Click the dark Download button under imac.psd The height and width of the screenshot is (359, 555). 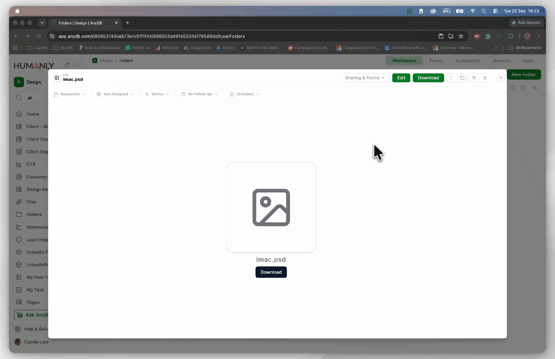[x=271, y=272]
